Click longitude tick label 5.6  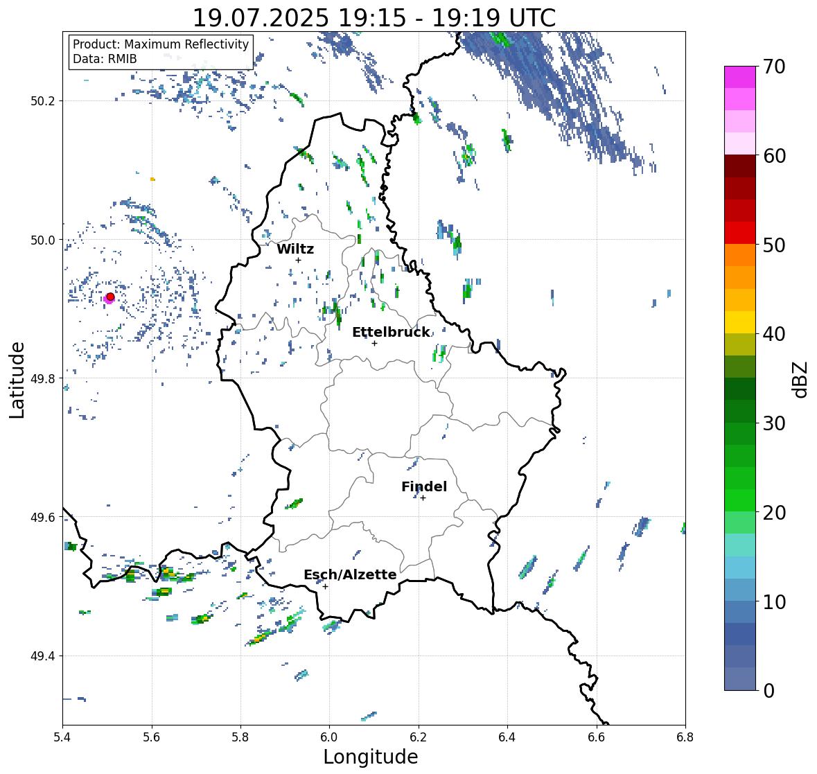coord(152,737)
